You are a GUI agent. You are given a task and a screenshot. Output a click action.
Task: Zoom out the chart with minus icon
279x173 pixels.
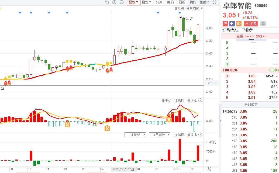point(122,2)
